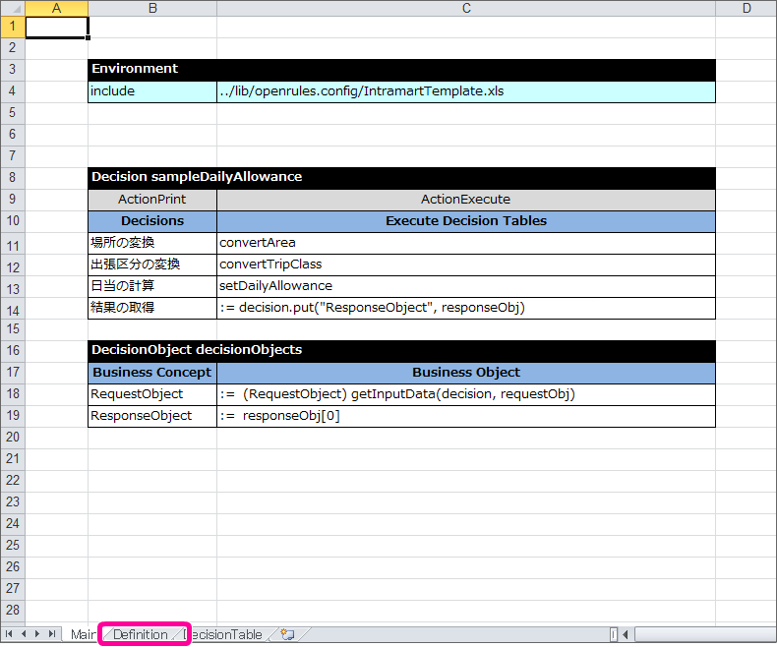
Task: Click the horizontal scrollbar left arrow
Action: (x=625, y=634)
